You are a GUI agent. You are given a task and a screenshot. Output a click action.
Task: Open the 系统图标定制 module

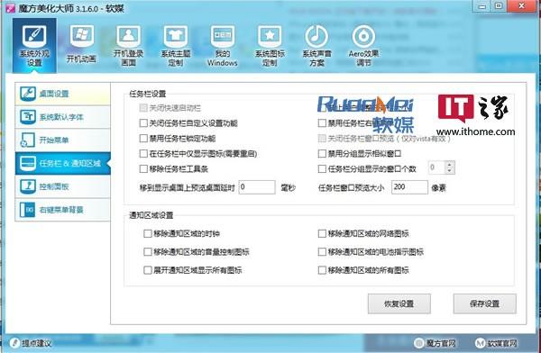270,45
